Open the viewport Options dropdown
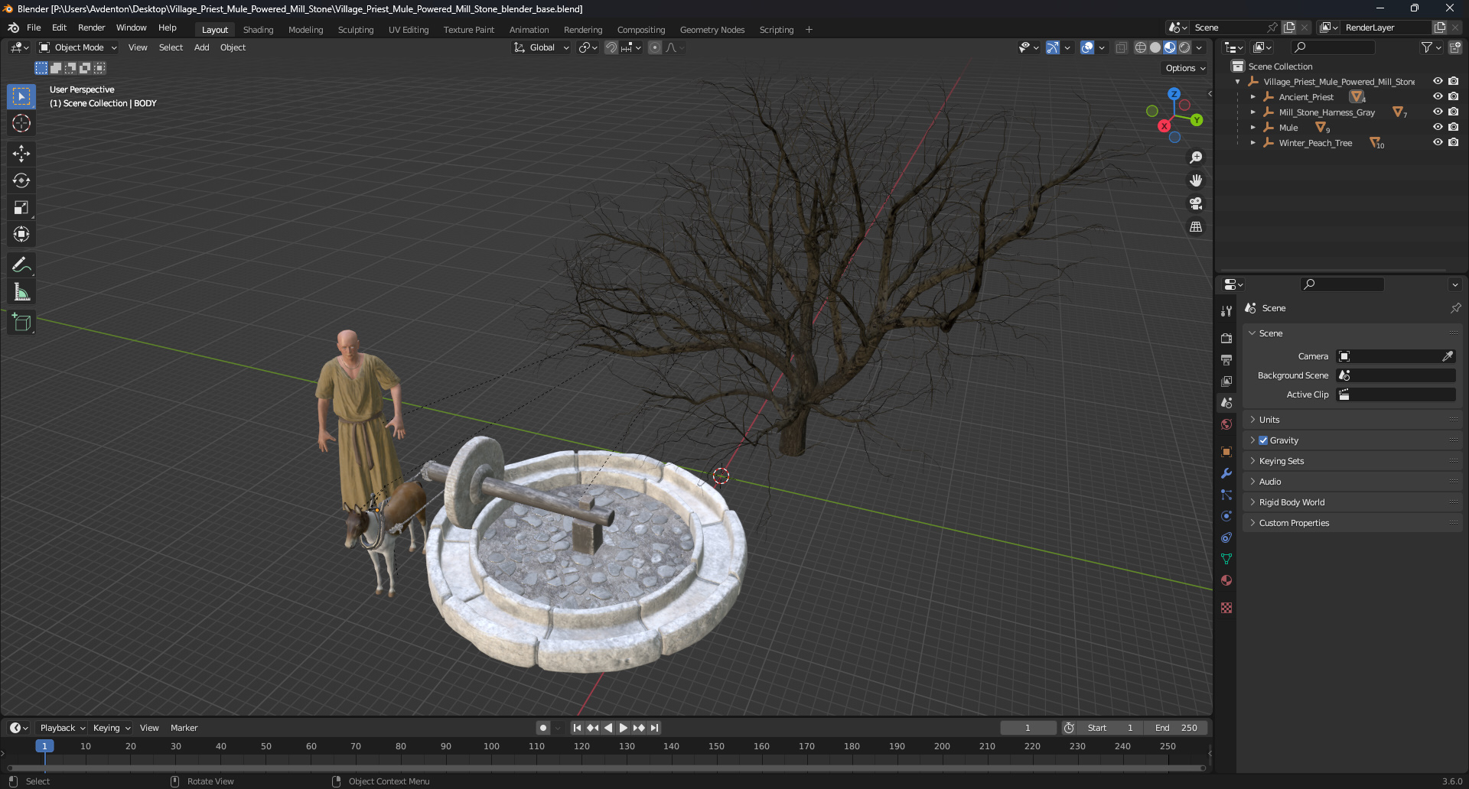 [1185, 68]
